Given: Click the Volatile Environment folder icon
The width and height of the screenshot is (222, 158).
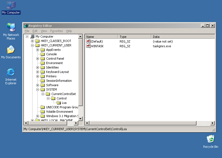Looking at the screenshot, I should coord(43,112).
